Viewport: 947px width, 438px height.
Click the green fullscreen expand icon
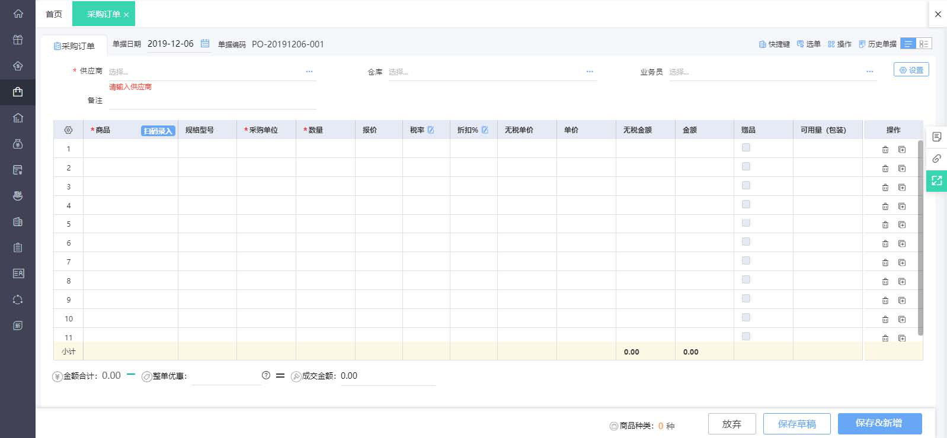(x=936, y=181)
